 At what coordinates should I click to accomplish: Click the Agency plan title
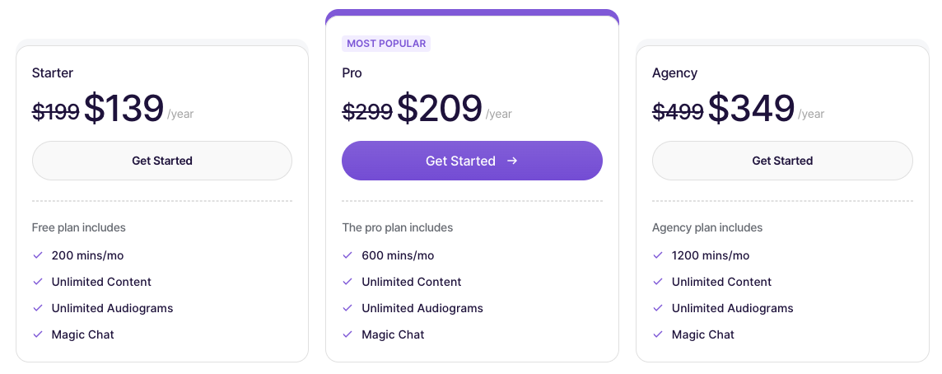674,73
